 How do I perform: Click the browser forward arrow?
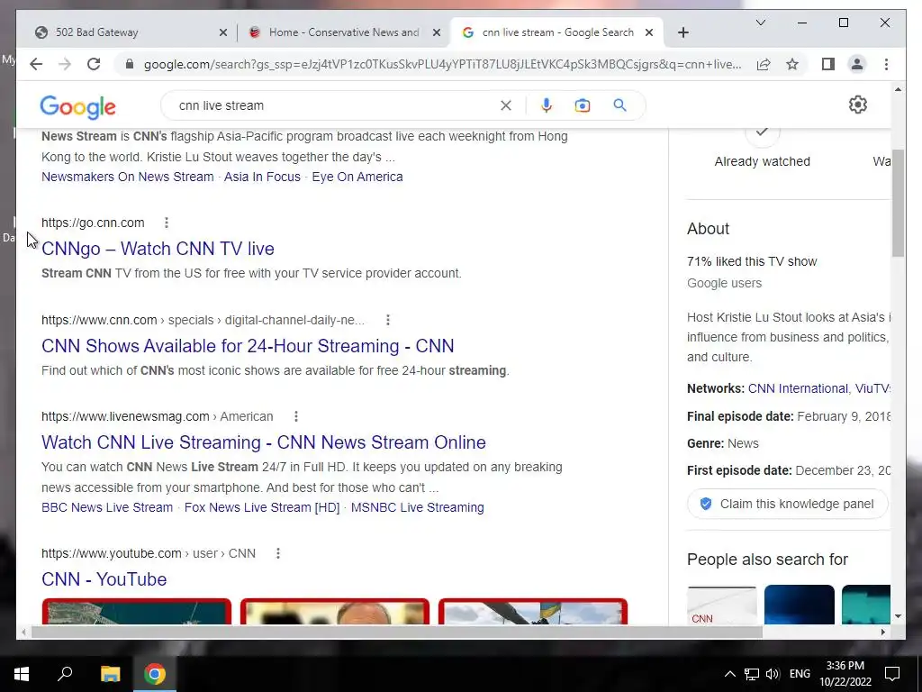pyautogui.click(x=65, y=64)
